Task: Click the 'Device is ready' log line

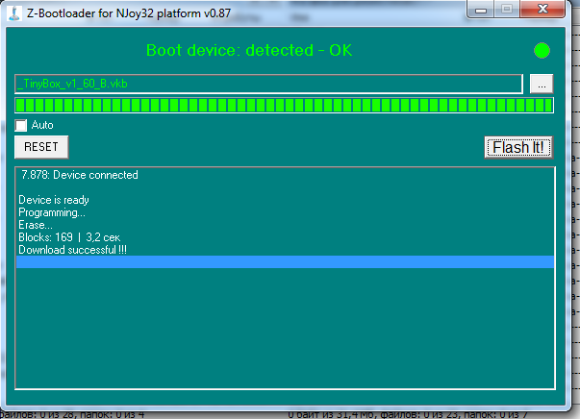Action: pyautogui.click(x=54, y=200)
